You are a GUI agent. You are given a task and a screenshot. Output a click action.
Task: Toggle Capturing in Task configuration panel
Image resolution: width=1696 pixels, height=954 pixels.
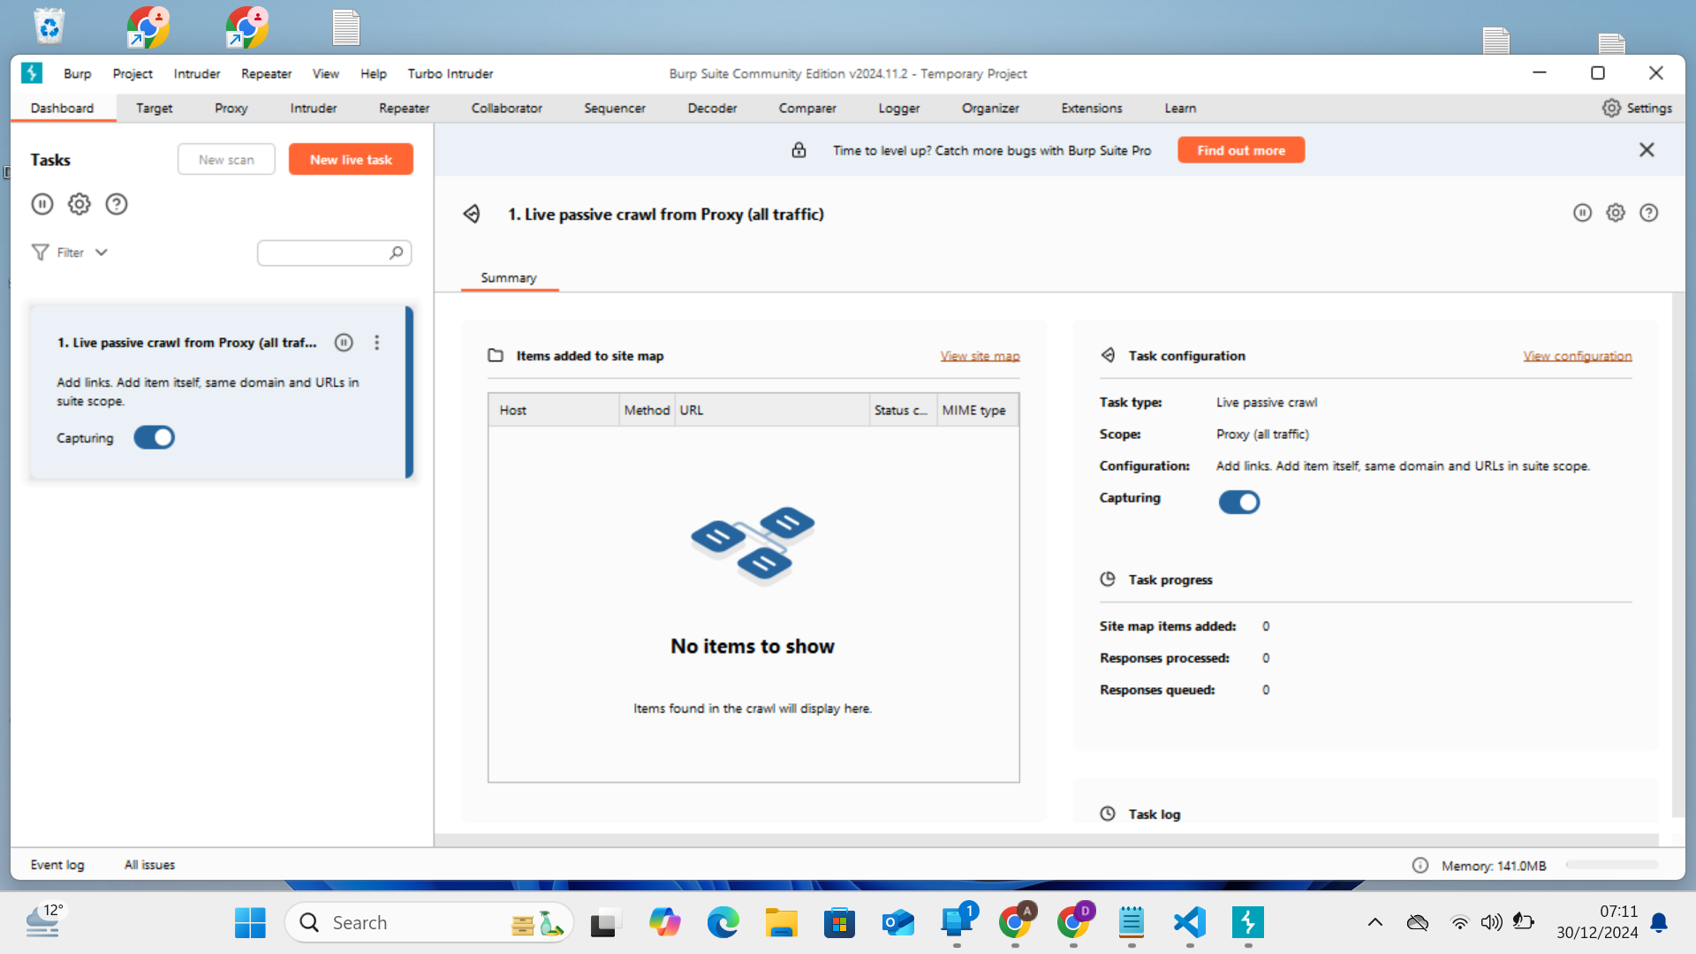click(x=1239, y=502)
